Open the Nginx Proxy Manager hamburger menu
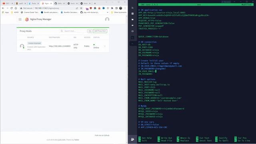256x144 pixels. tap(20, 20)
